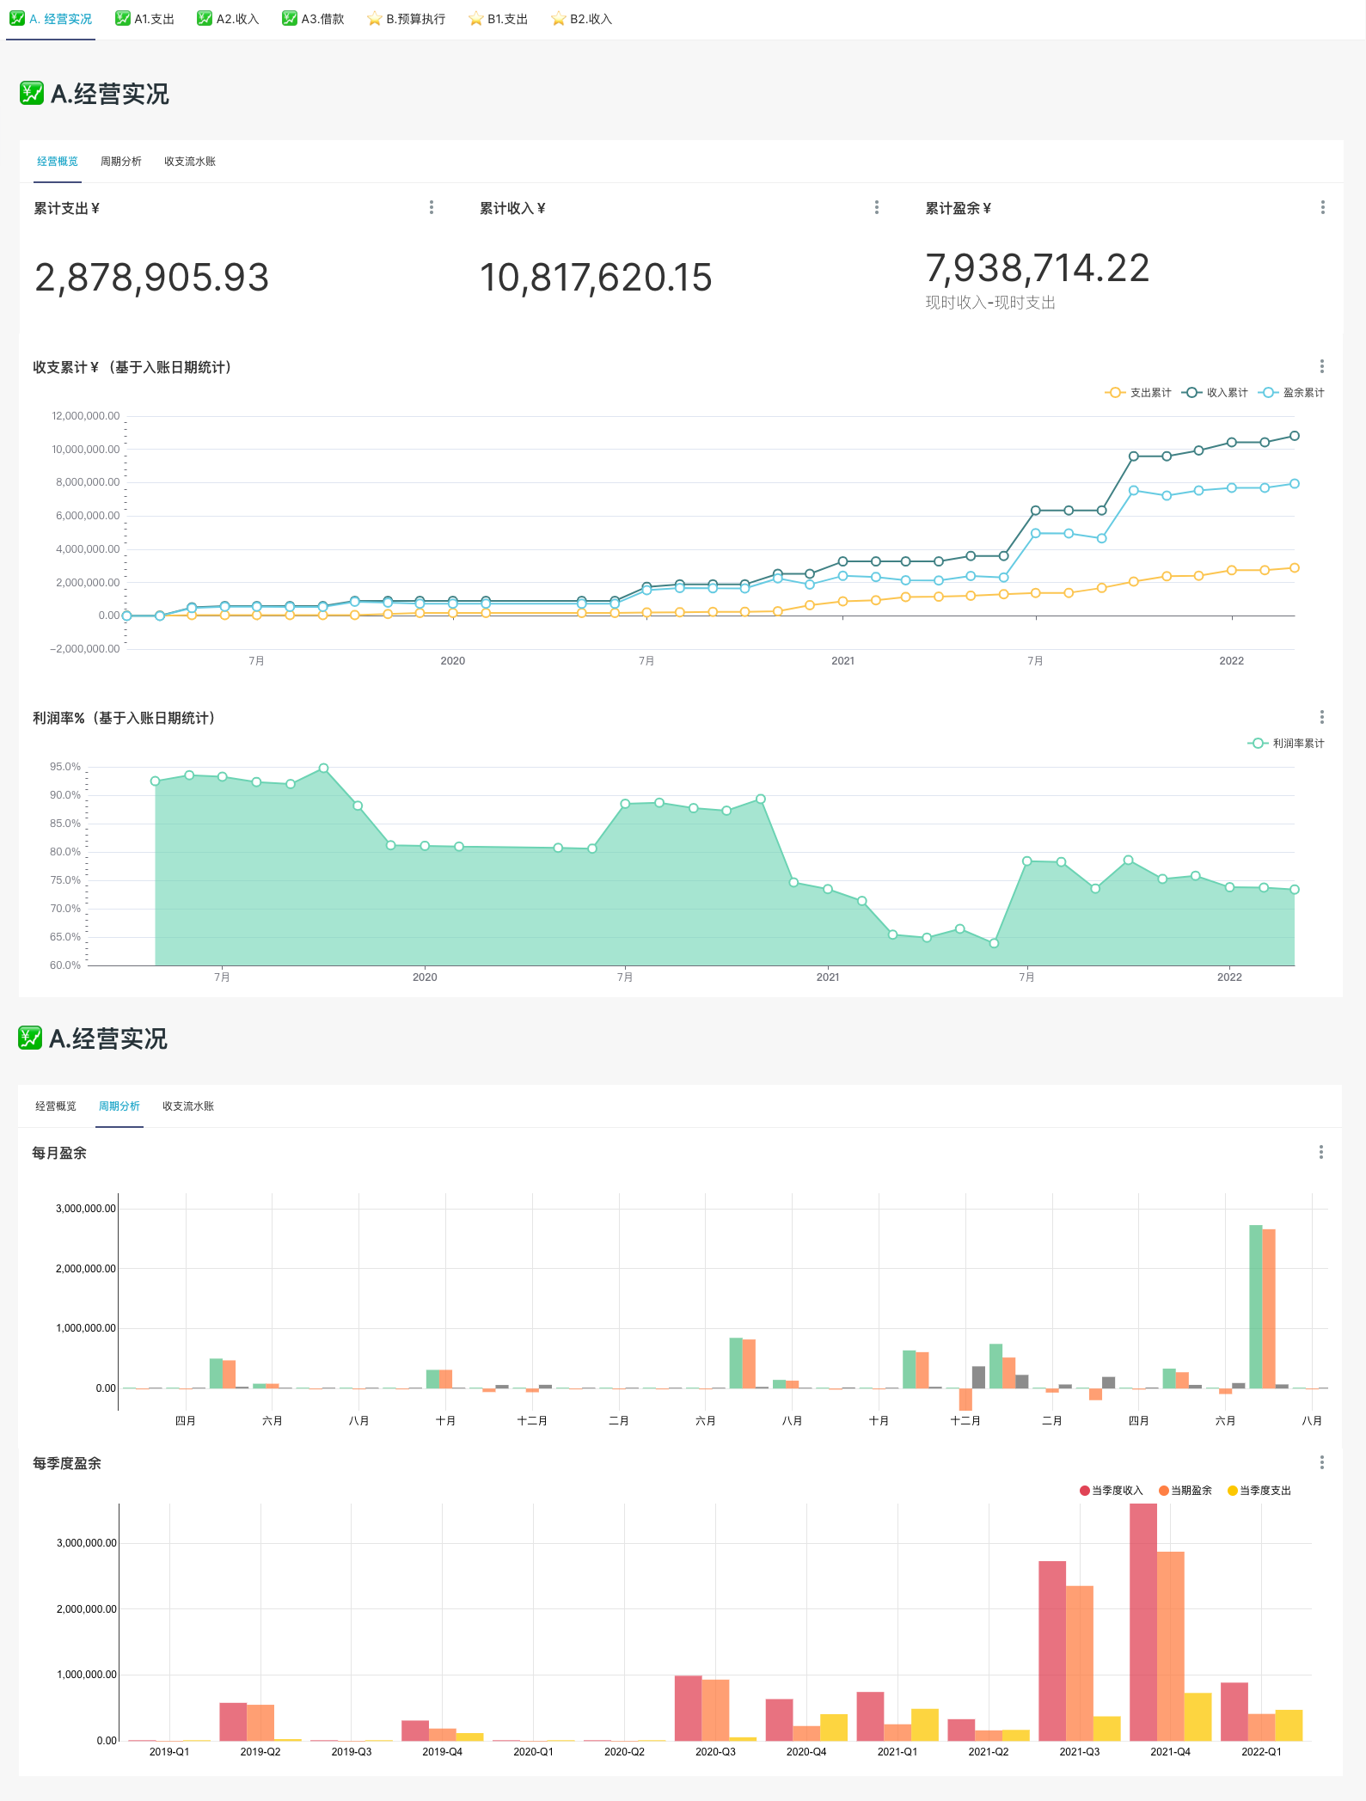Click the last data point of 收入累计 line
Viewport: 1366px width, 1801px height.
[x=1295, y=436]
